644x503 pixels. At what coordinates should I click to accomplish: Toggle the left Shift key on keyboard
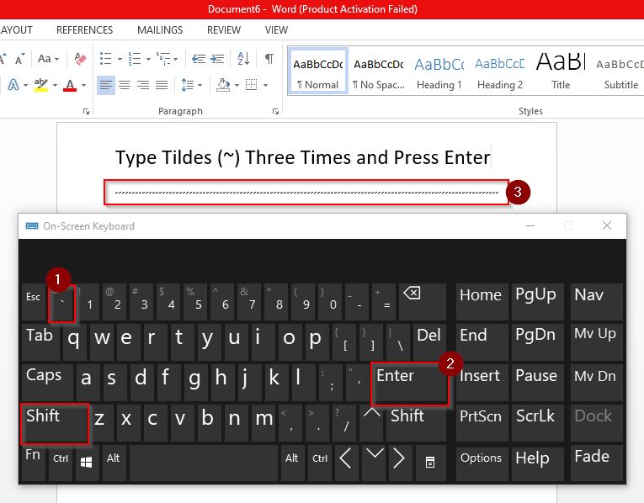pyautogui.click(x=55, y=424)
